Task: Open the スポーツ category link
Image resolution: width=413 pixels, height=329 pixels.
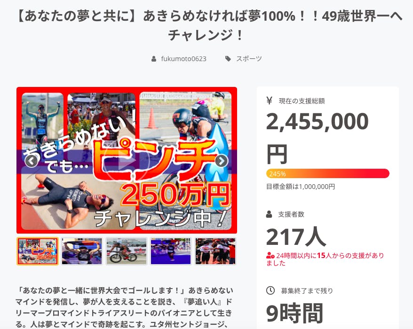Action: click(249, 59)
